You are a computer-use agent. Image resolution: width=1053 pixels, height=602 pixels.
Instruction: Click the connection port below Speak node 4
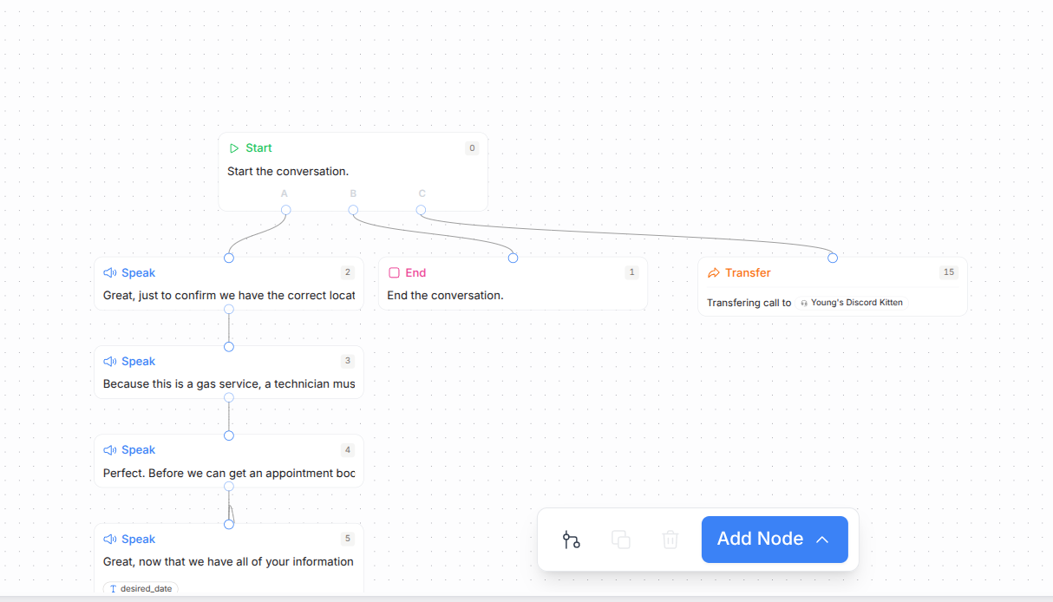[x=228, y=487]
